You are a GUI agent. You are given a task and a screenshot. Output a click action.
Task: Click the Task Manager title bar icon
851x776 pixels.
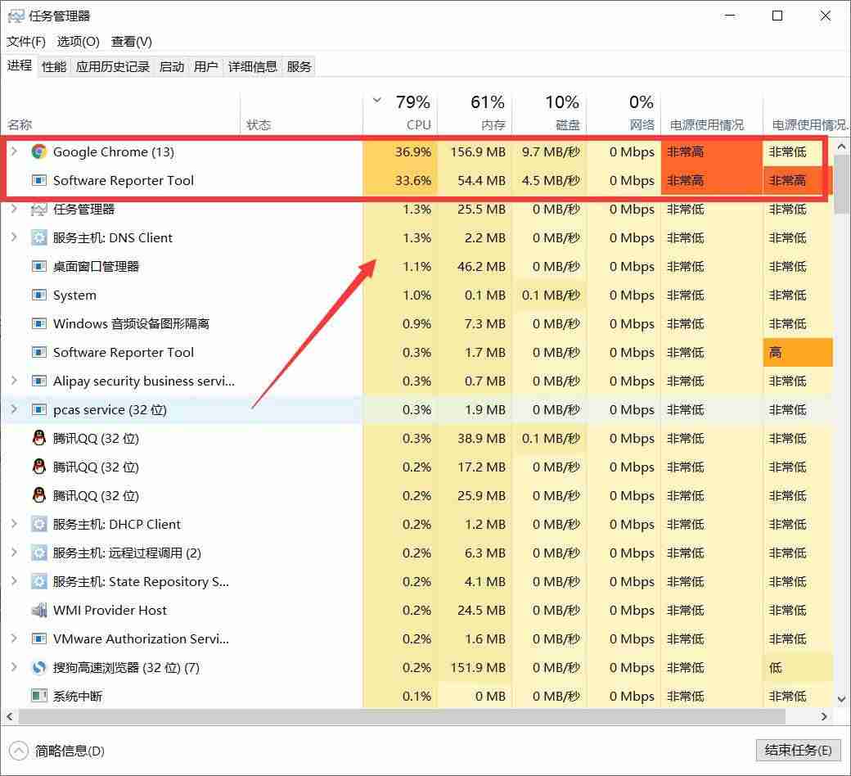[16, 16]
